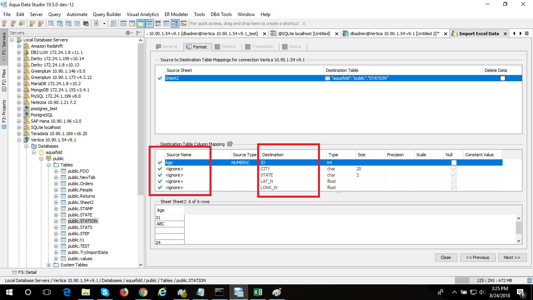The width and height of the screenshot is (533, 300).
Task: Click the collapse-panel arrow beside the Servers gear
Action: (x=139, y=33)
